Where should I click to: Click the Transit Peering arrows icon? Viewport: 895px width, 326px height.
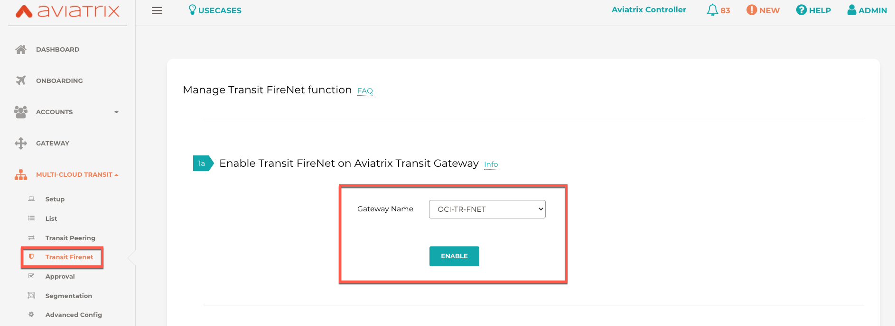(31, 237)
